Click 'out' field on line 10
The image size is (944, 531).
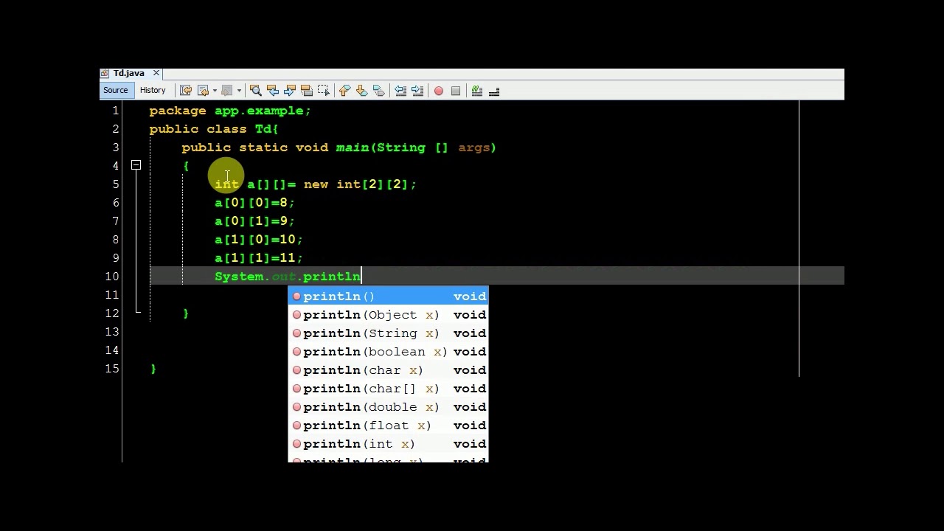click(x=284, y=277)
